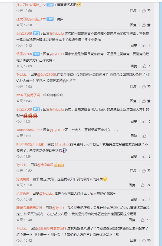
Task: Open 胖蛋冻得瑟瑟发抖's user profile
Action: point(29,208)
